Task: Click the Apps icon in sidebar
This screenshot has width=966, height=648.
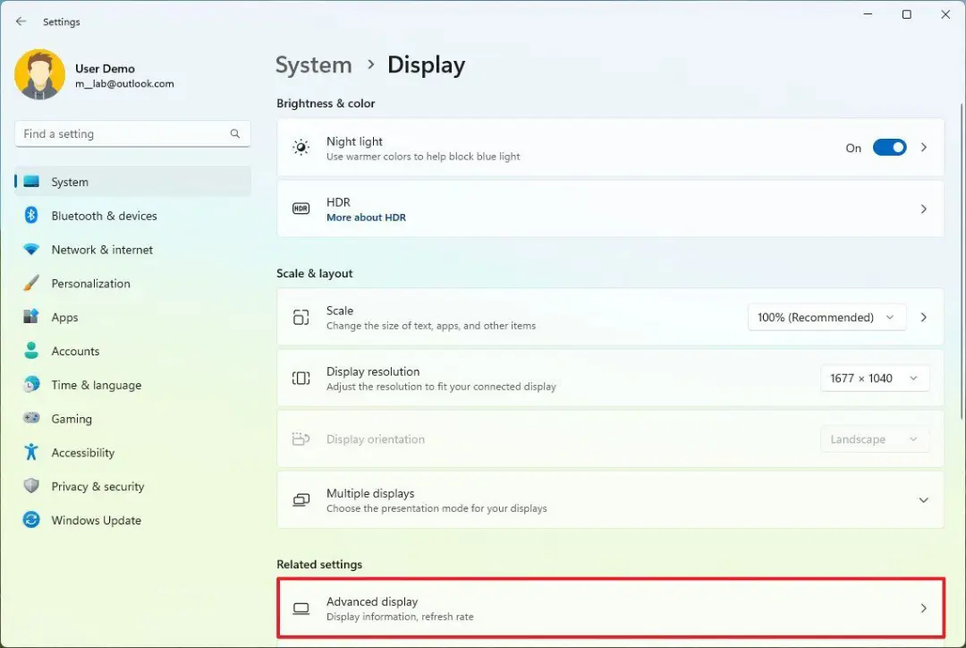Action: [x=30, y=317]
